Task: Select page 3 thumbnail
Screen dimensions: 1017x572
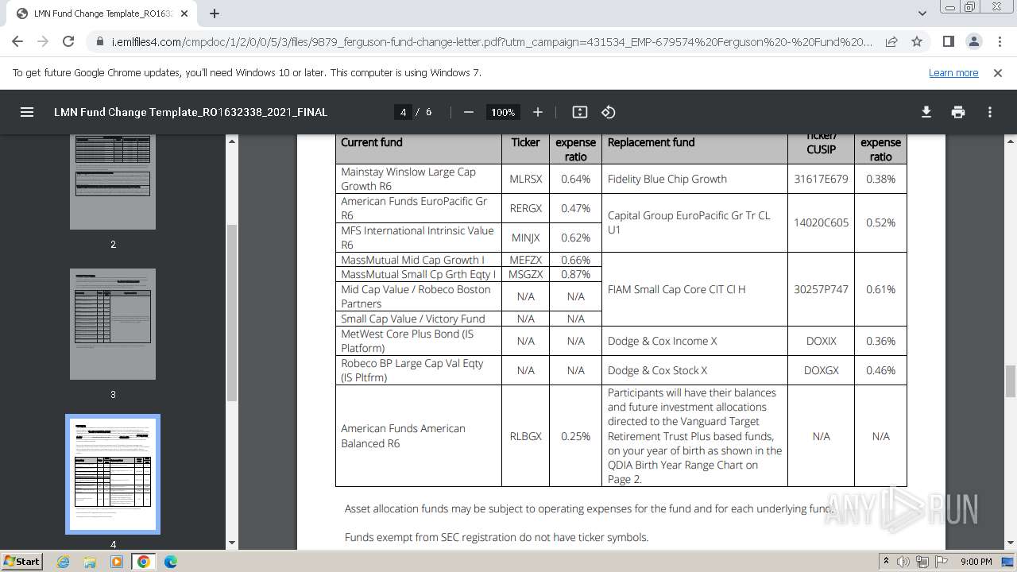Action: (113, 324)
